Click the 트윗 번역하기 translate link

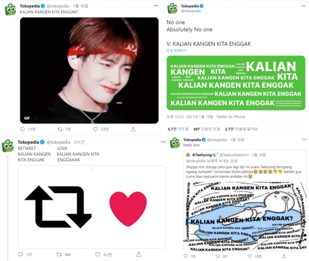pos(176,51)
